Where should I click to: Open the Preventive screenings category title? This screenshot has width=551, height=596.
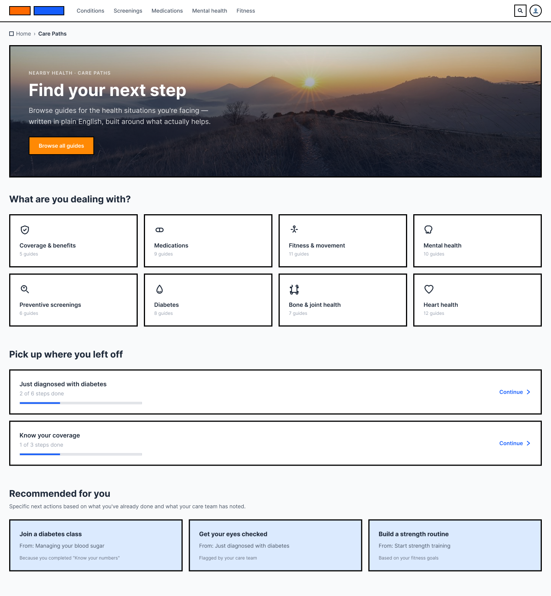(x=50, y=305)
